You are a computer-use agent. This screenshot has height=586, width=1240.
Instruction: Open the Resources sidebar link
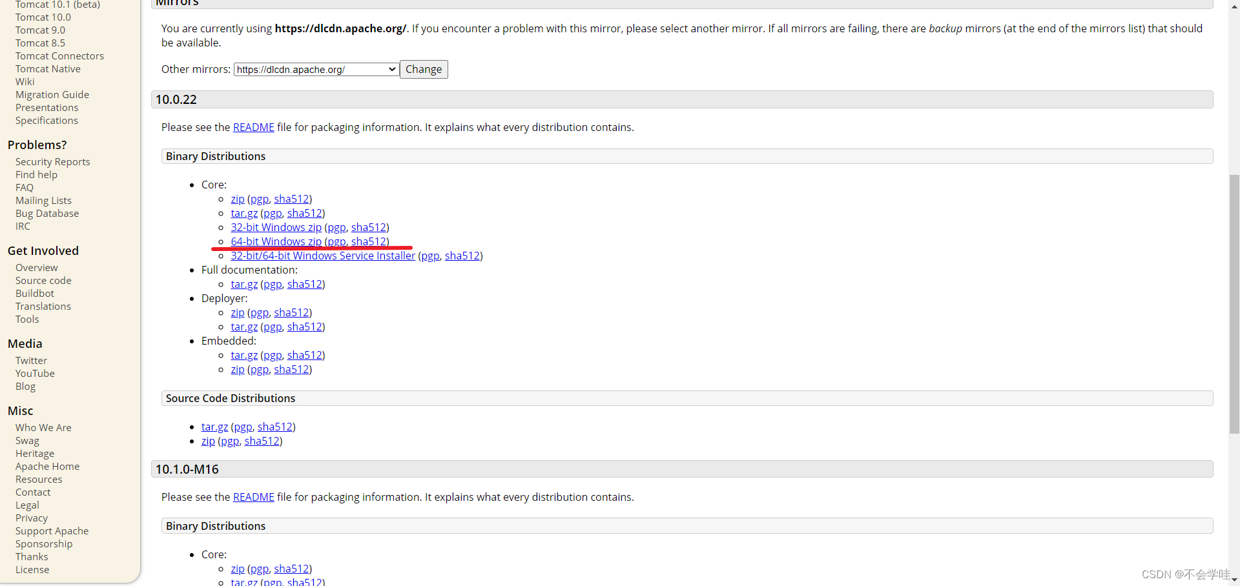click(39, 480)
